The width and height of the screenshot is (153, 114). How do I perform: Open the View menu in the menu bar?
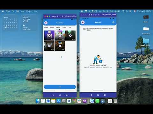(x=23, y=11)
